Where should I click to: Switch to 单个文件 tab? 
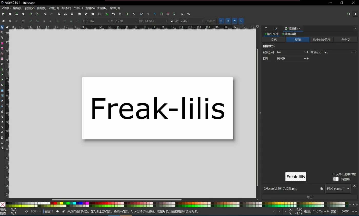271,34
